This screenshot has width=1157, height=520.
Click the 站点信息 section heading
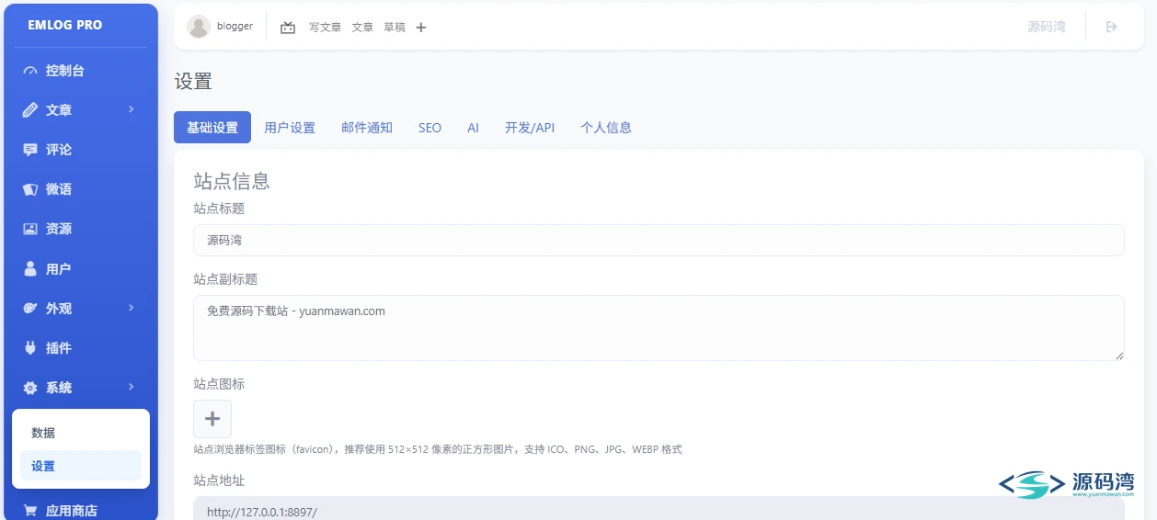(x=232, y=181)
